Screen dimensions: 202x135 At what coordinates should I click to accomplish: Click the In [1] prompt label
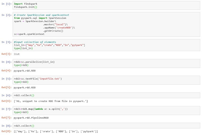point(6,4)
